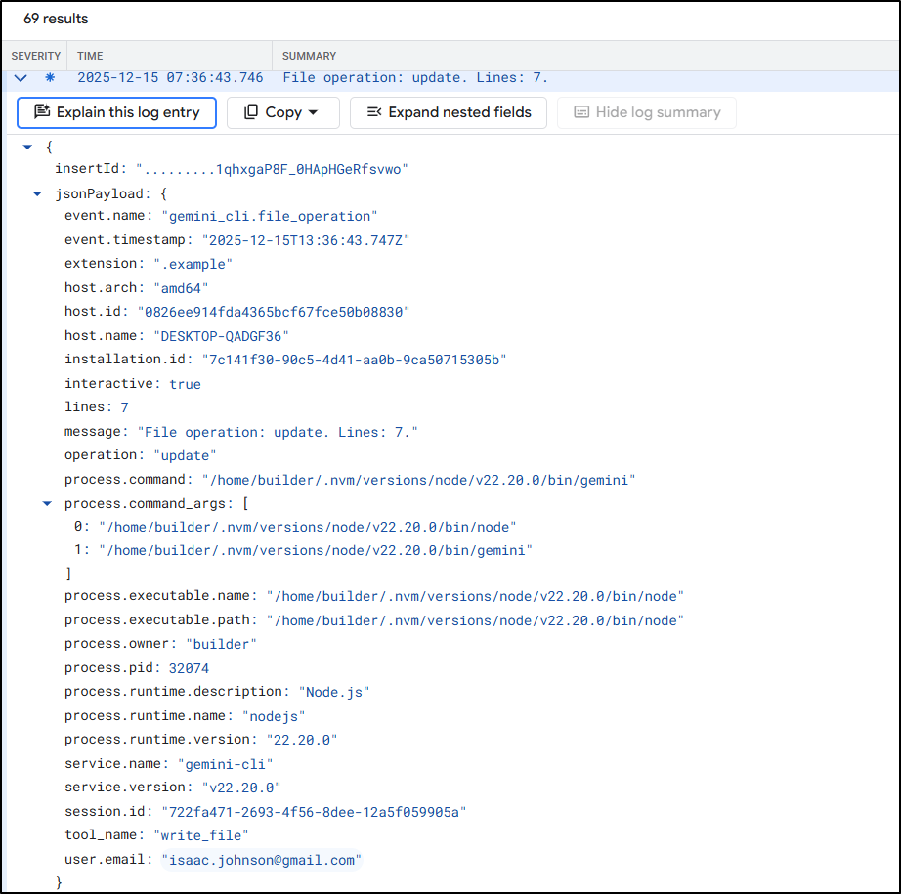Collapse the root JSON object triangle
The width and height of the screenshot is (901, 894).
pos(28,147)
